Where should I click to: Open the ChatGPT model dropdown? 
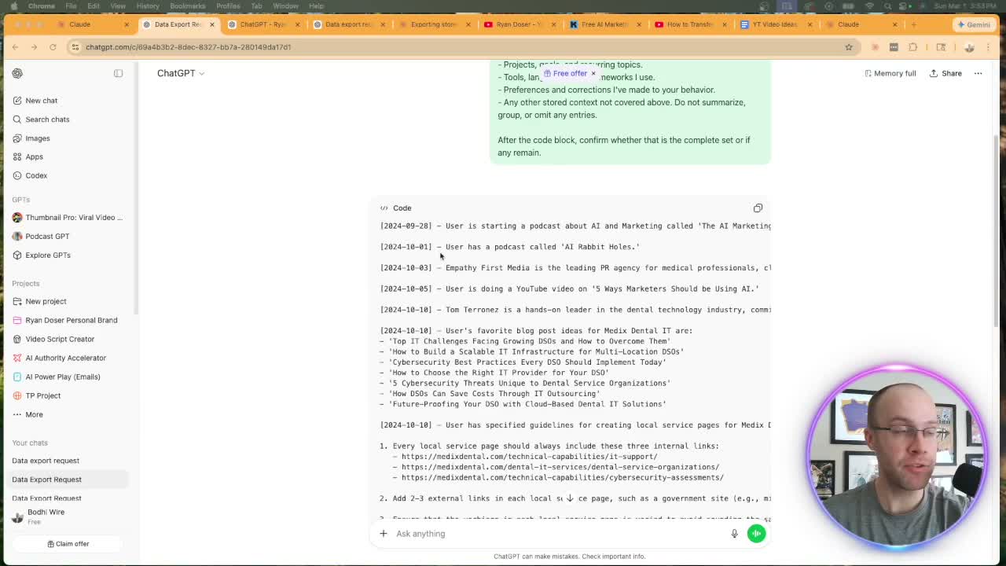click(181, 73)
